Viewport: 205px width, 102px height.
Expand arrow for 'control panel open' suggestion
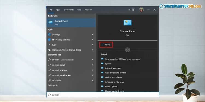pos(92,75)
